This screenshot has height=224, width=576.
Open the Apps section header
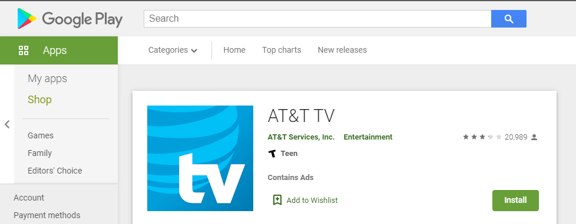(x=59, y=50)
